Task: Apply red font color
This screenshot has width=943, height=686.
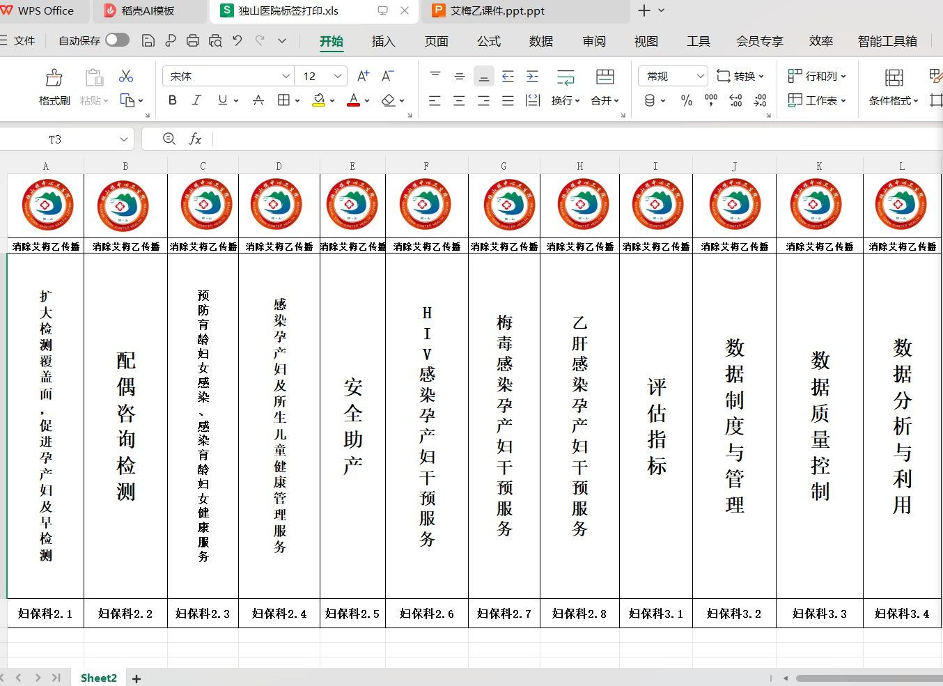Action: [x=354, y=100]
